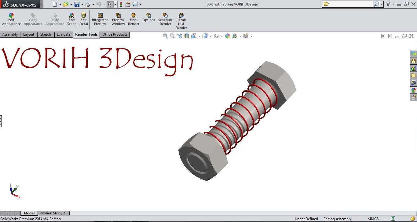This screenshot has width=417, height=222.
Task: Open the system Options icon
Action: [135, 4]
